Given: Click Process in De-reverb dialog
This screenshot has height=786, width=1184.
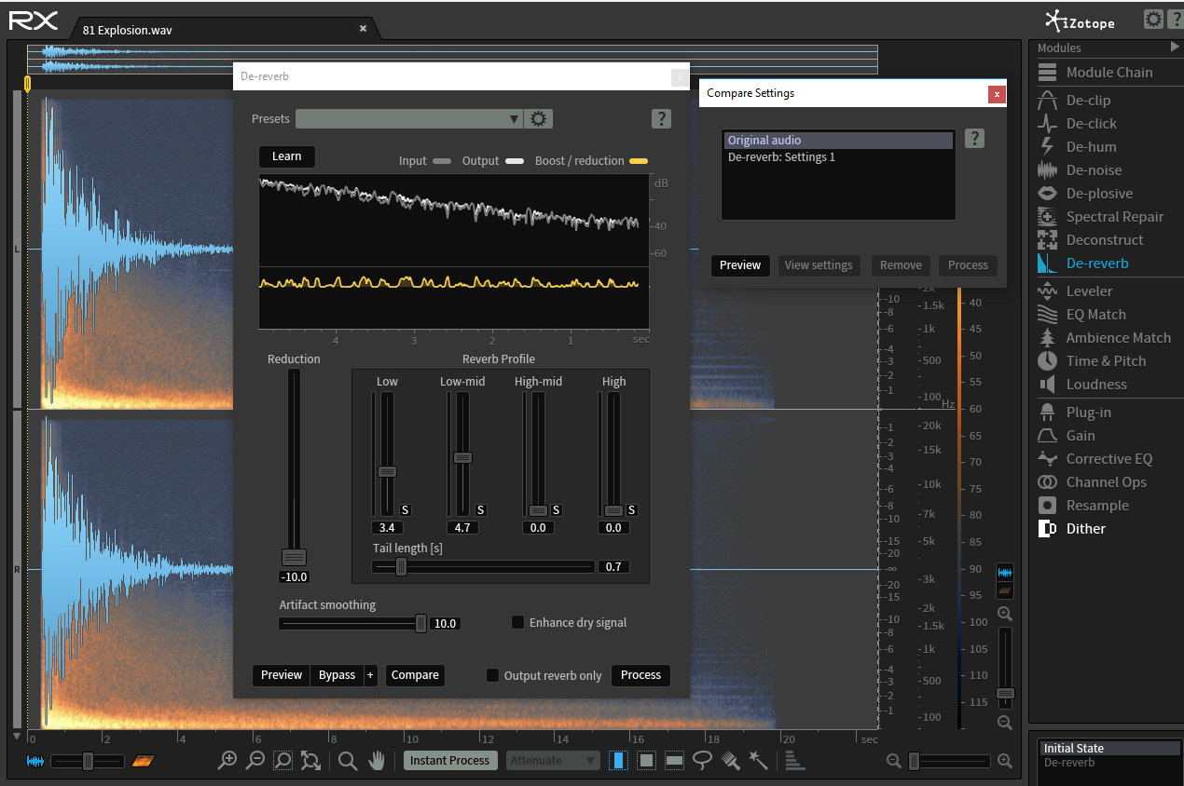Looking at the screenshot, I should point(640,675).
